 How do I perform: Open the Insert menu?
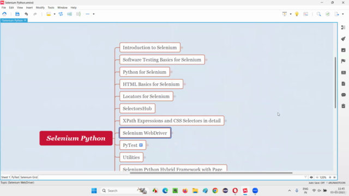[29, 8]
